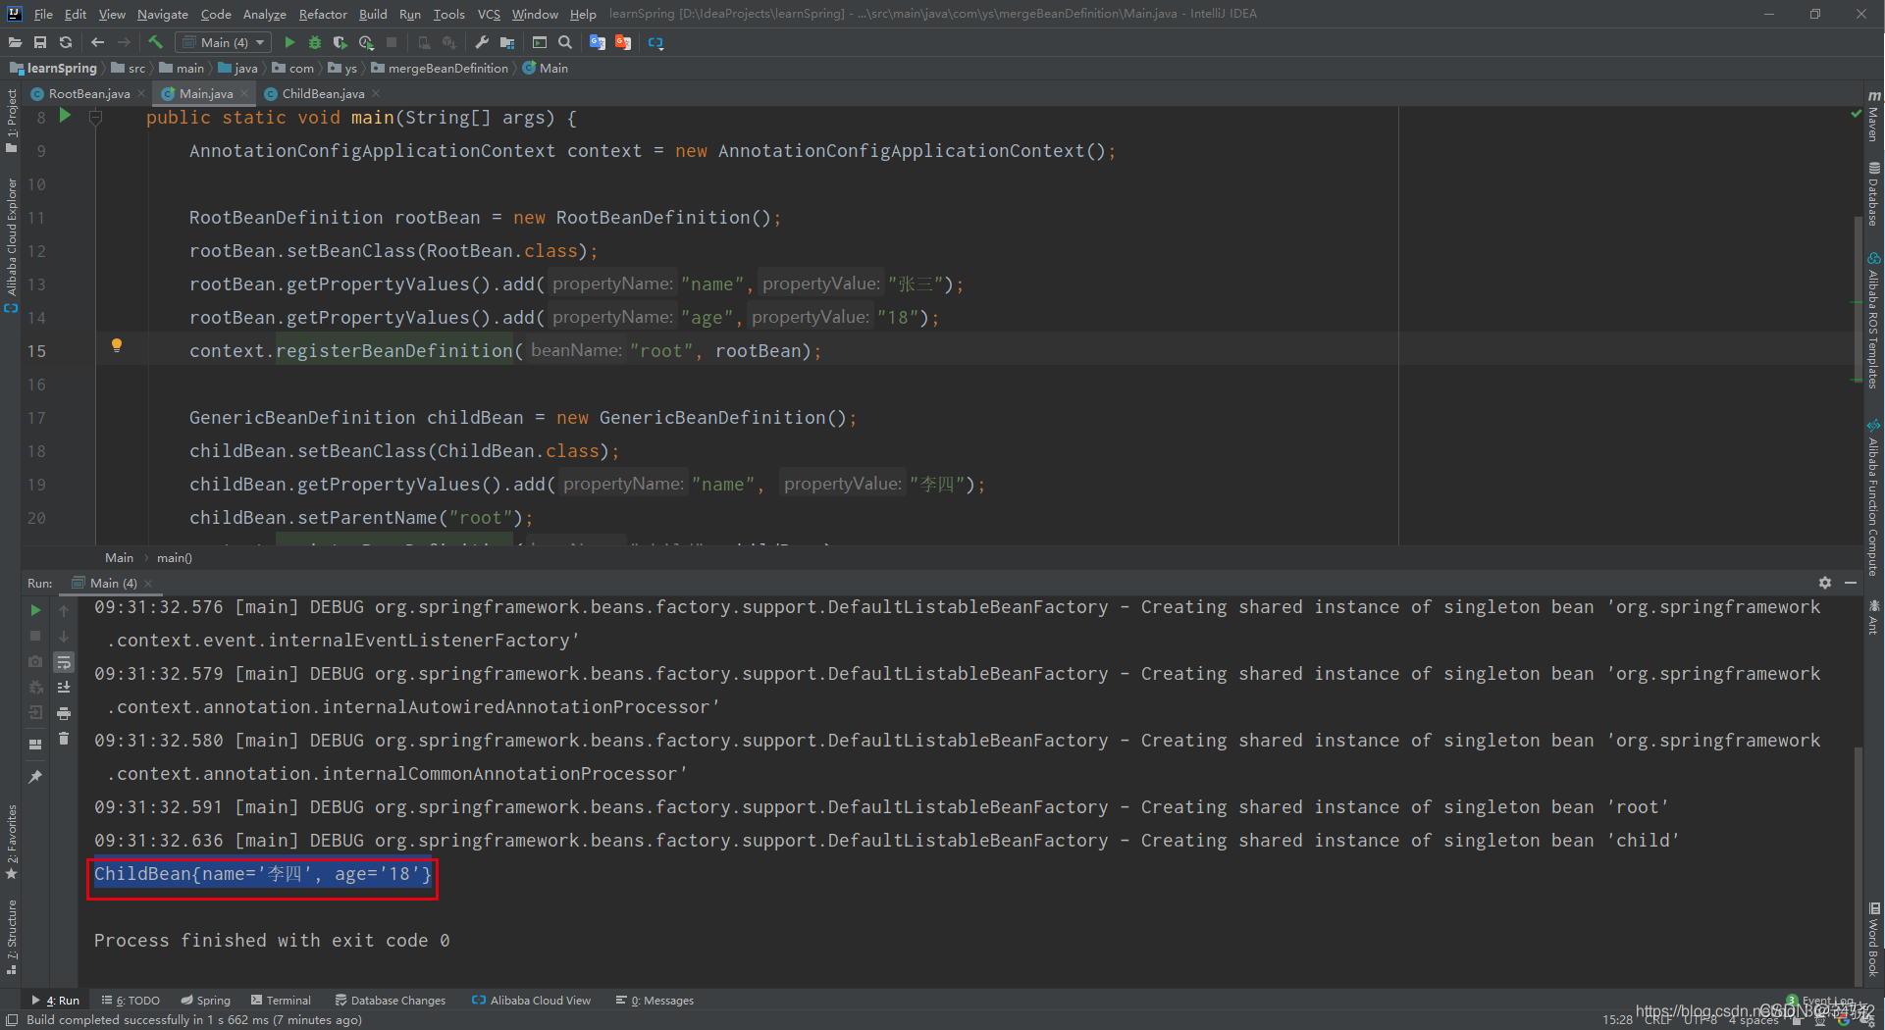Click the blue Google Translate icon
This screenshot has height=1030, width=1885.
click(x=598, y=42)
